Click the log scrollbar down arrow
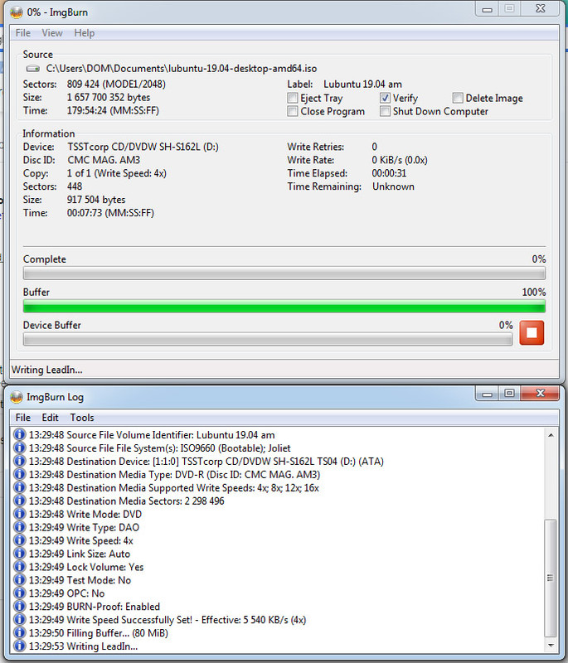Screen dimensions: 568x663 tap(551, 646)
